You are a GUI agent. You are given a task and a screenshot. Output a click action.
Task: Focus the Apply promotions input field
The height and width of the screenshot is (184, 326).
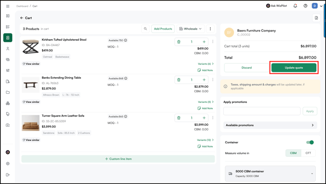click(x=262, y=111)
